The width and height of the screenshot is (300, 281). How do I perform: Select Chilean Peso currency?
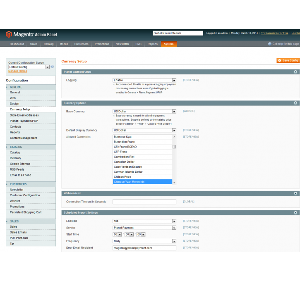tap(142, 177)
